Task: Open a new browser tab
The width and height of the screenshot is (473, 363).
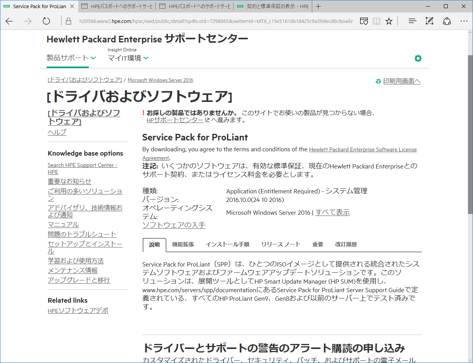Action: [x=318, y=6]
